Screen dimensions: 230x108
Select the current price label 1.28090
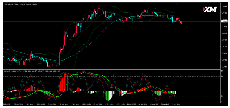click(224, 21)
